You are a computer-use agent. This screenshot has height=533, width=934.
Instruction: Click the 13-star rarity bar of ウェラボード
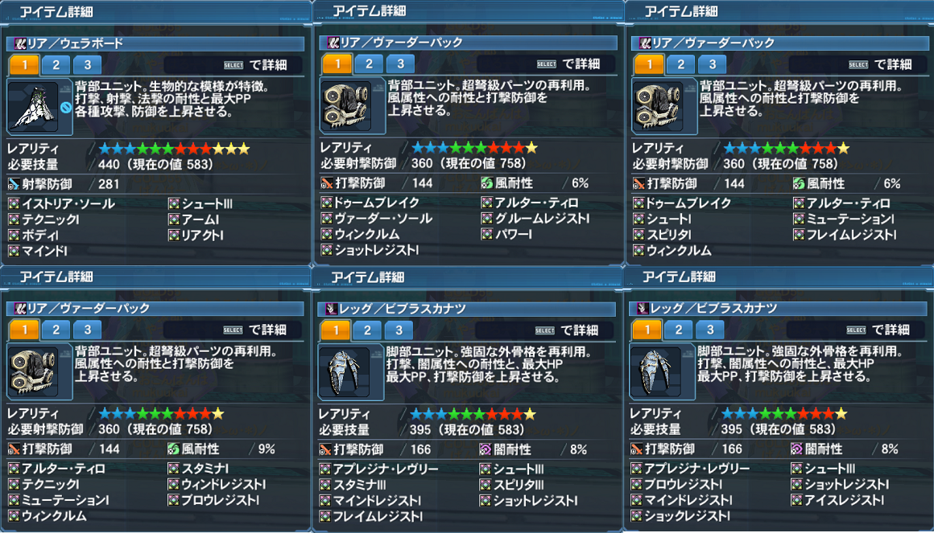coord(174,149)
